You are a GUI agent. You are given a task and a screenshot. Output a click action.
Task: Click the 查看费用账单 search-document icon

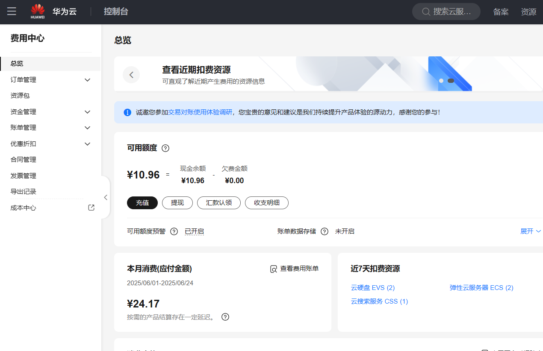click(x=274, y=269)
